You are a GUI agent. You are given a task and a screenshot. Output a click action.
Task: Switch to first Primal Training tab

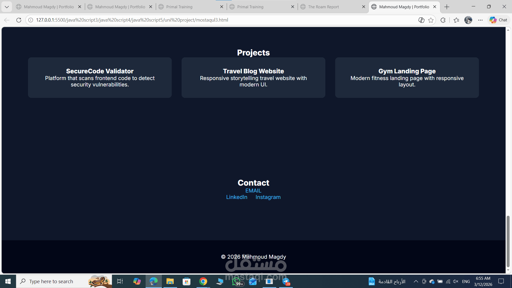179,7
